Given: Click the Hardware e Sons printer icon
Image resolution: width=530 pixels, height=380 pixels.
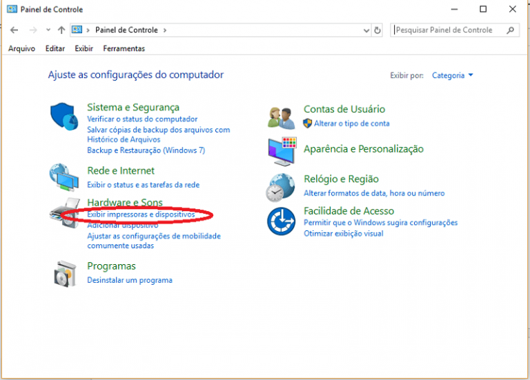Looking at the screenshot, I should tap(64, 209).
